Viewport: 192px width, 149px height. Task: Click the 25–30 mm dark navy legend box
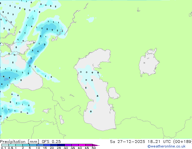click(x=61, y=145)
